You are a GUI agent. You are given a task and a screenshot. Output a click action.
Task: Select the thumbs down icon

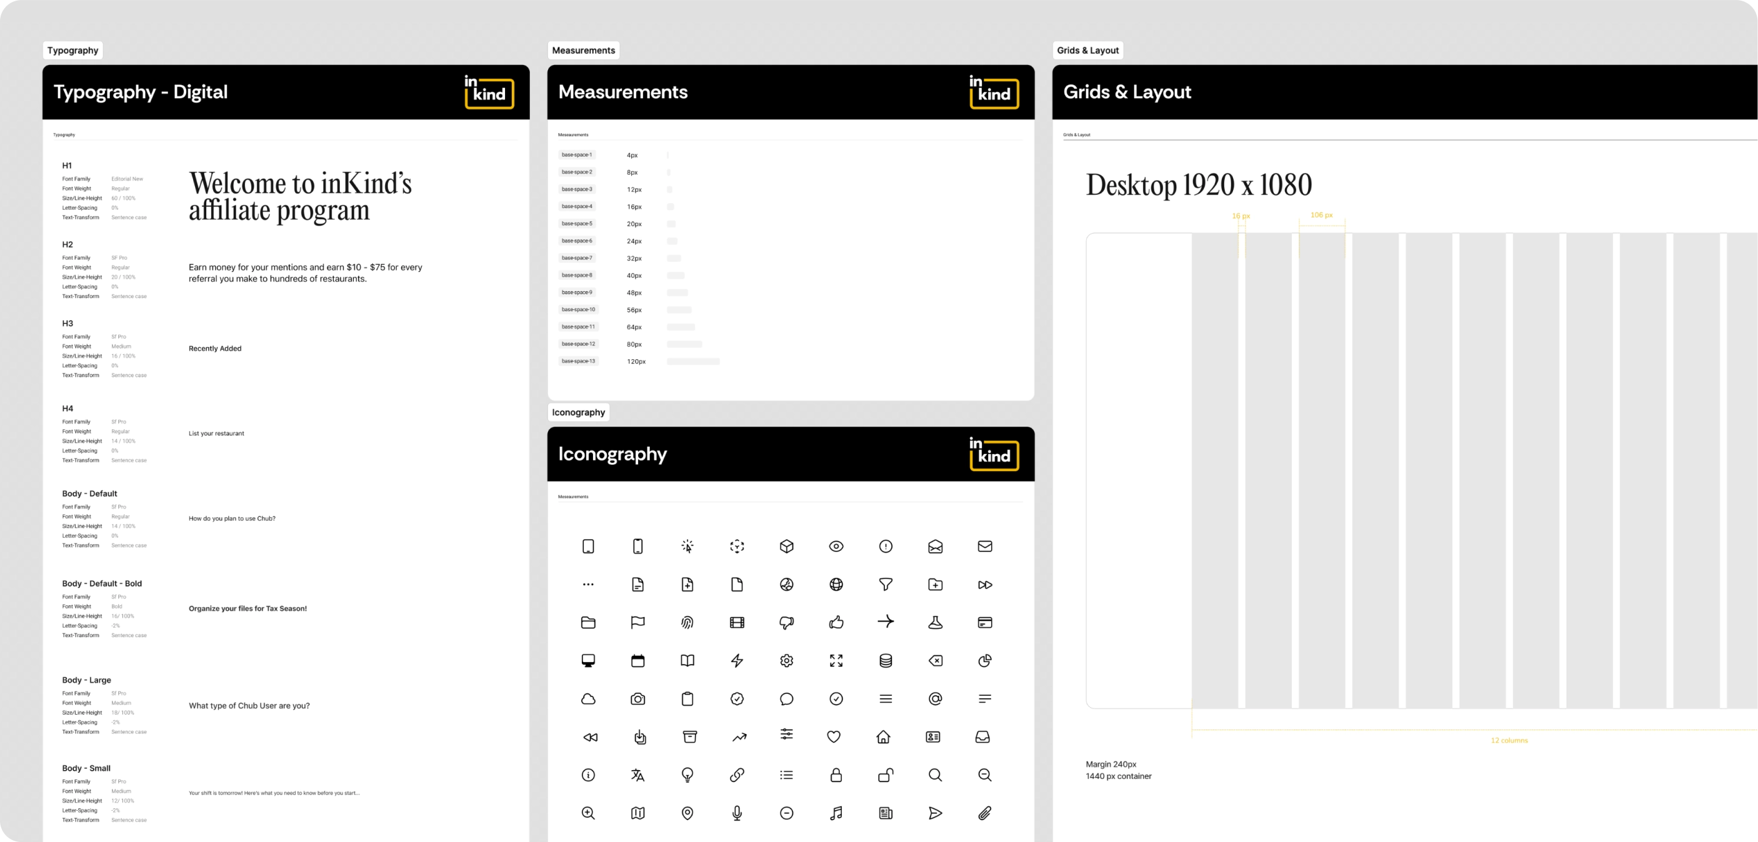786,622
